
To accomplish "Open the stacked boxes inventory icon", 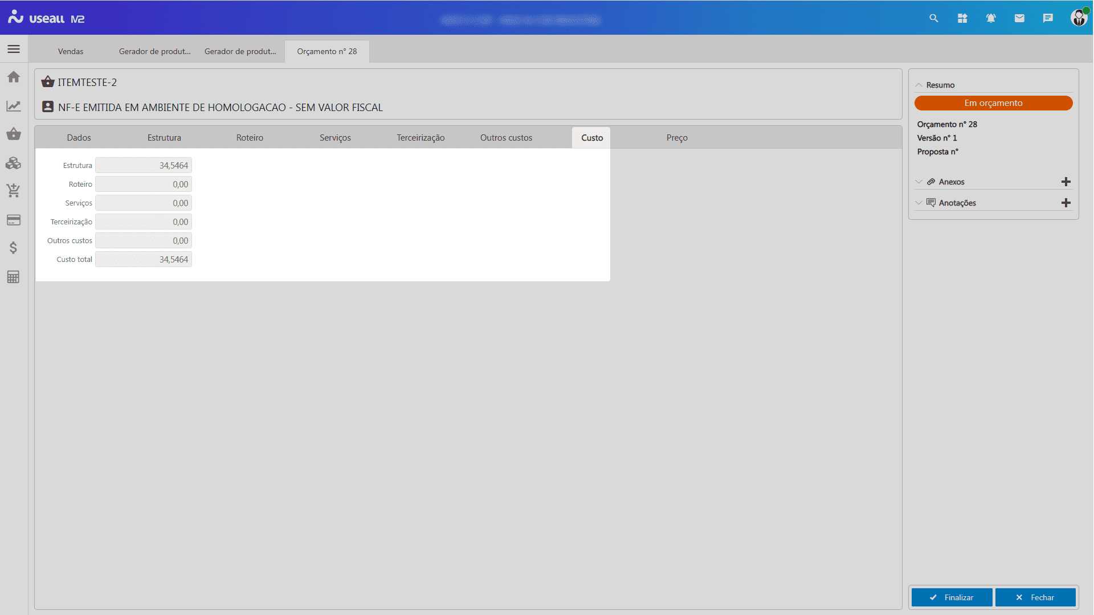I will click(x=14, y=163).
